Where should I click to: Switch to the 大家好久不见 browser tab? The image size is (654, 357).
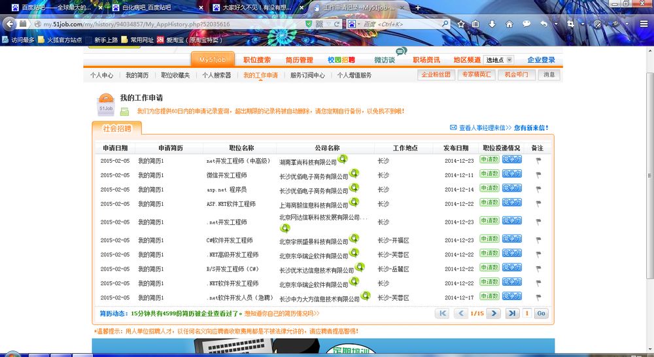pos(256,7)
